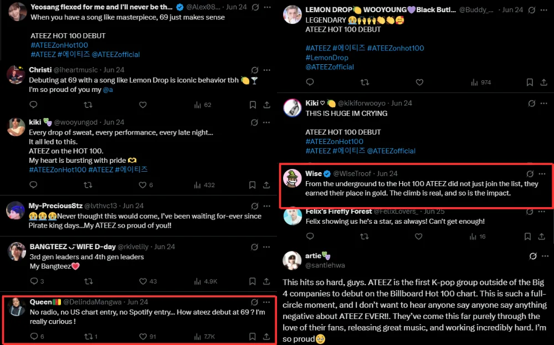Bookmark kiki's "Every drop of sweat" tweet
The image size is (554, 345).
click(253, 185)
